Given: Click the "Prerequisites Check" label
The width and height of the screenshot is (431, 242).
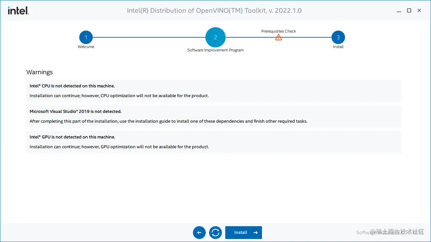Looking at the screenshot, I should (278, 31).
